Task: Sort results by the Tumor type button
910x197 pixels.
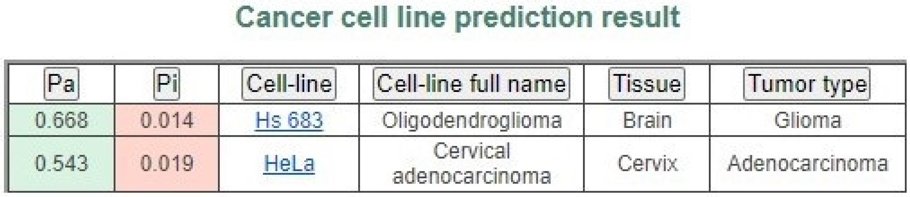Action: [807, 84]
